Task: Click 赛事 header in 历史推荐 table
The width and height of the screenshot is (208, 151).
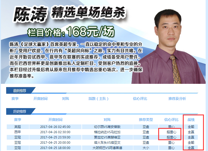Action: (18, 120)
